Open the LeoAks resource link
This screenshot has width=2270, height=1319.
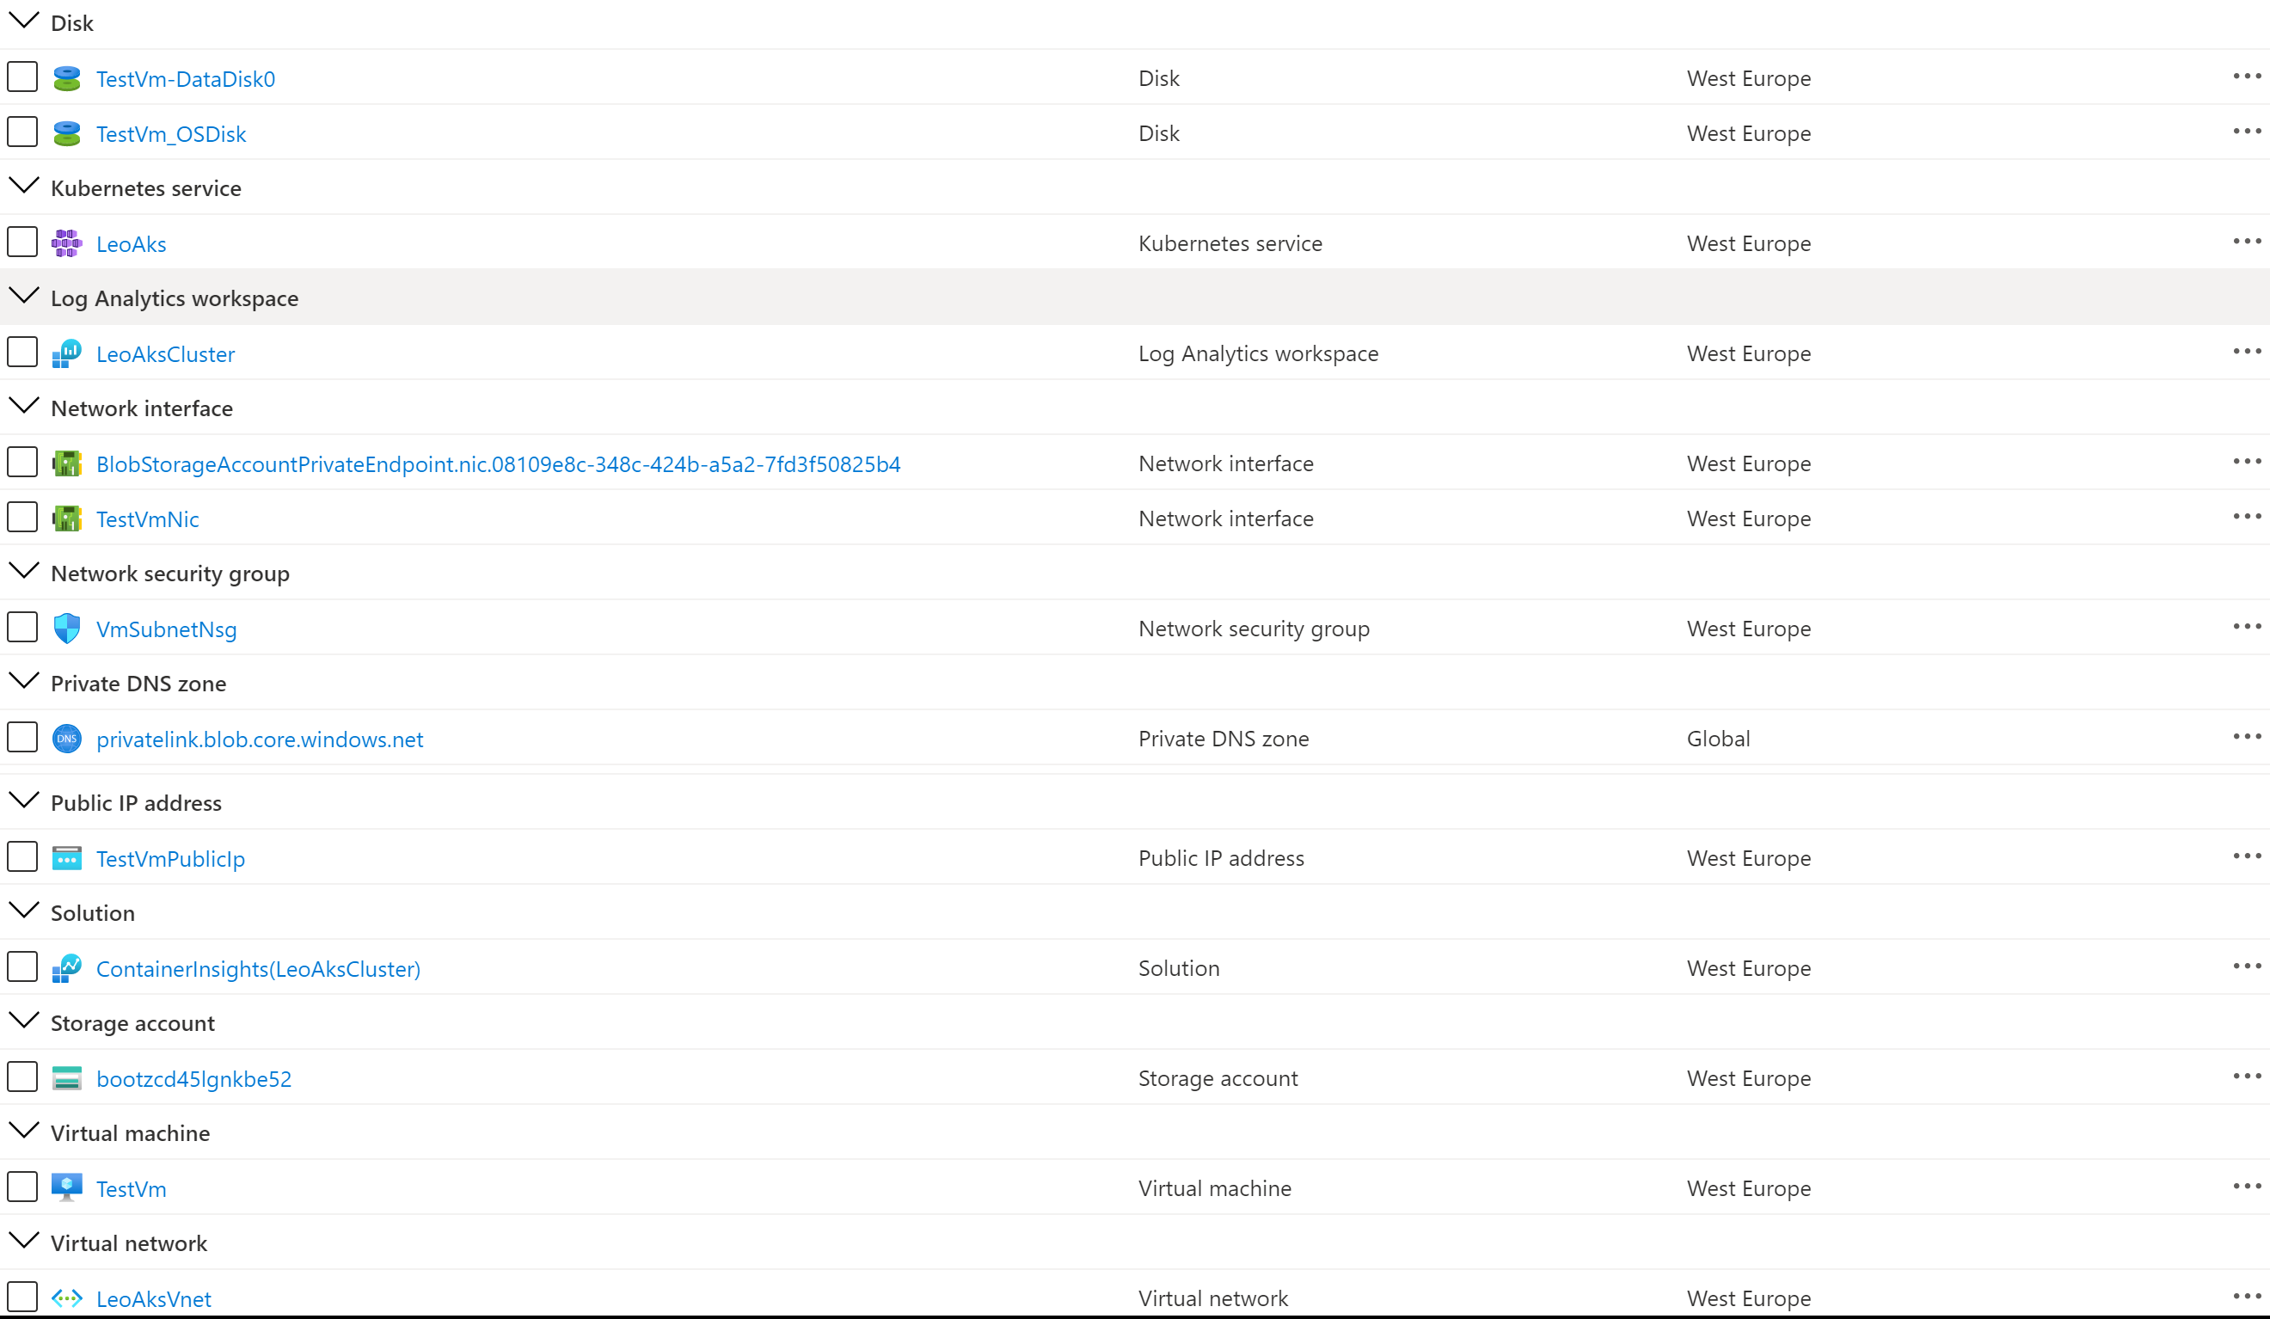point(132,244)
